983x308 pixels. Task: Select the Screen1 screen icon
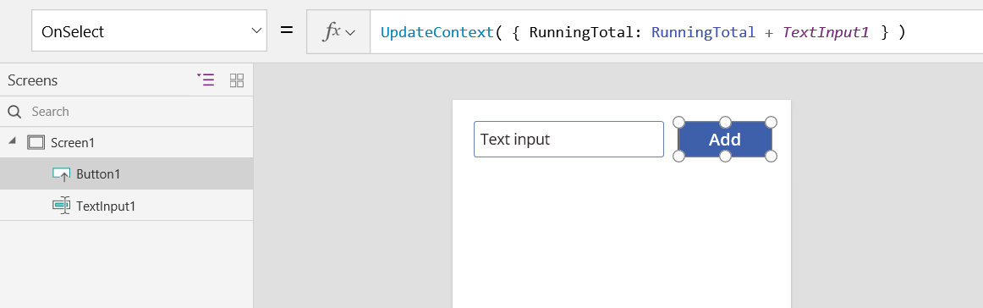(36, 142)
